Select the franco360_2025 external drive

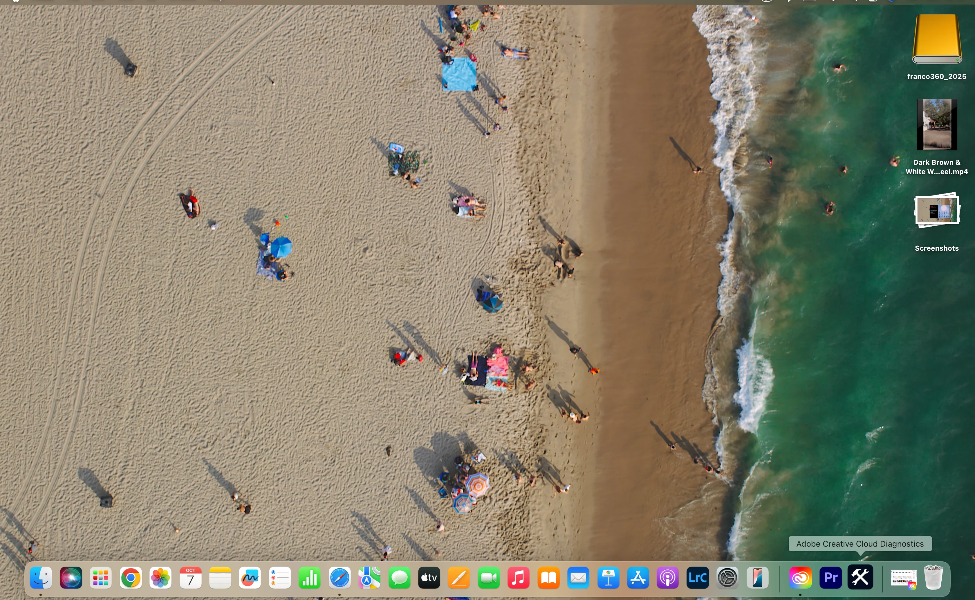936,40
